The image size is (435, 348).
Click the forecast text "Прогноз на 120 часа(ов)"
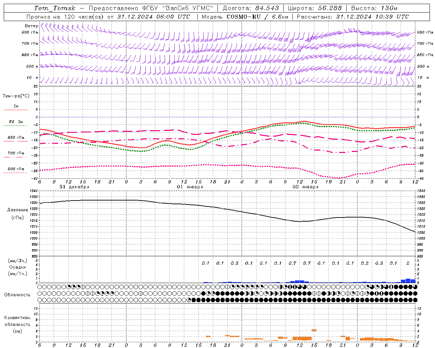click(x=65, y=17)
